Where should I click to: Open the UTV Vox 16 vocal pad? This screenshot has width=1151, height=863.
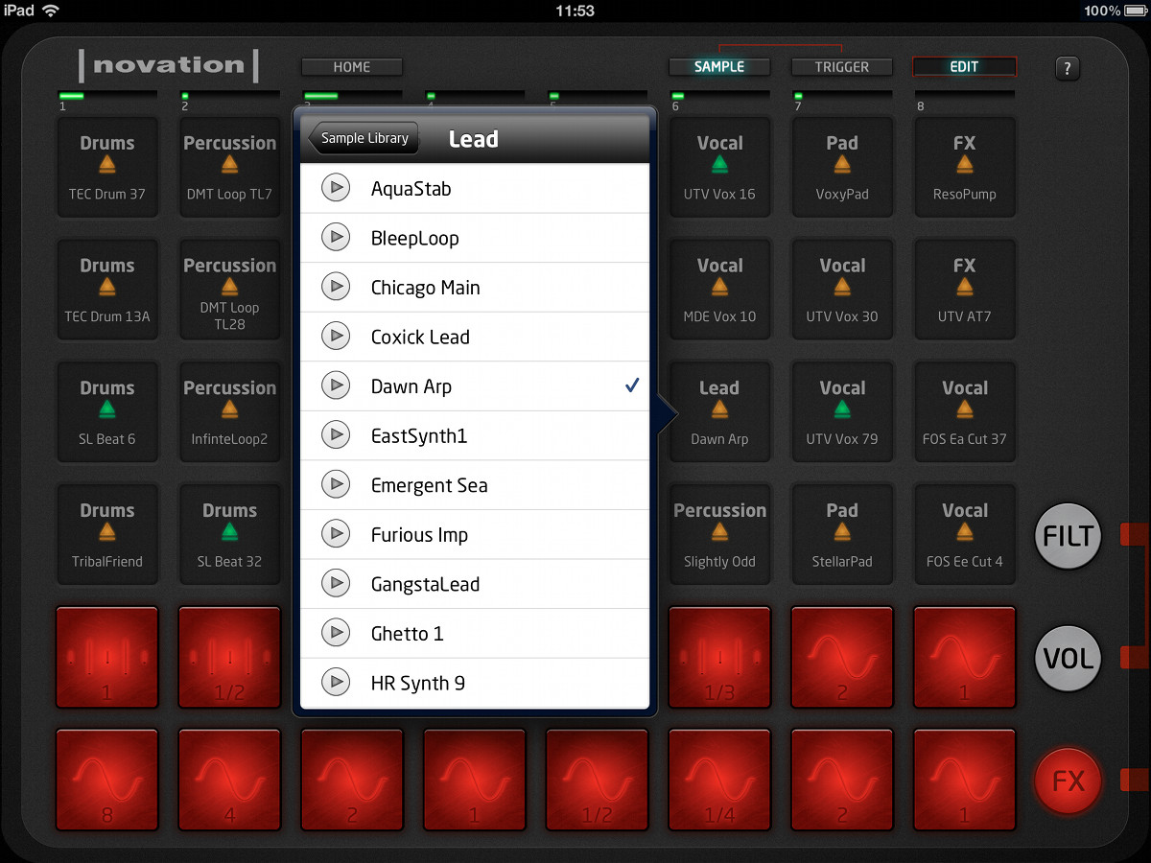719,167
